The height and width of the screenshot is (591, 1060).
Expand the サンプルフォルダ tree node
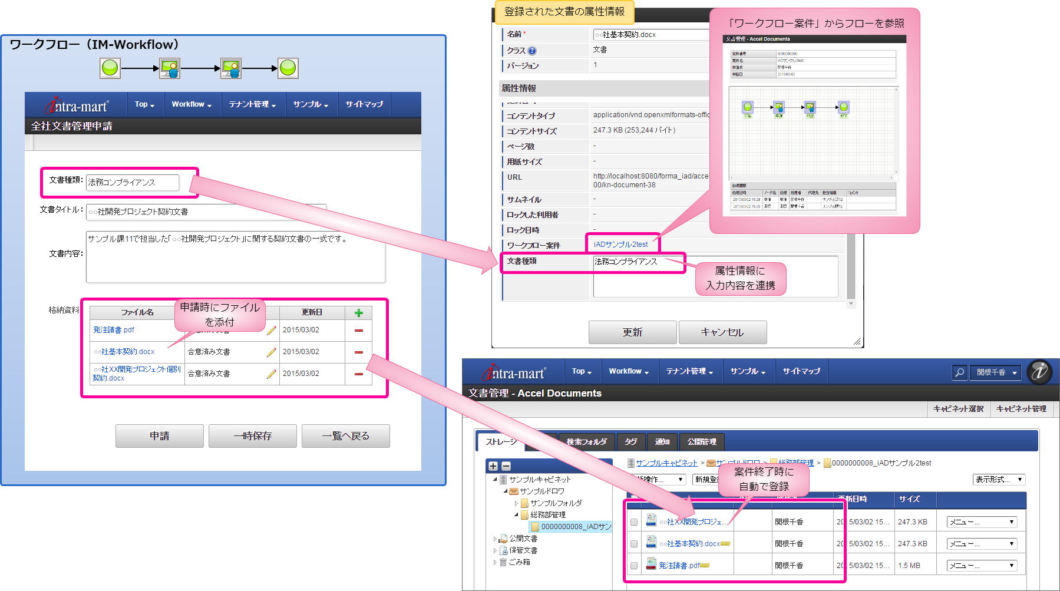click(x=516, y=503)
